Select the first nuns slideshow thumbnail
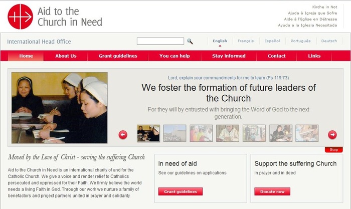Viewport: 351px width, 209px height. point(148,133)
